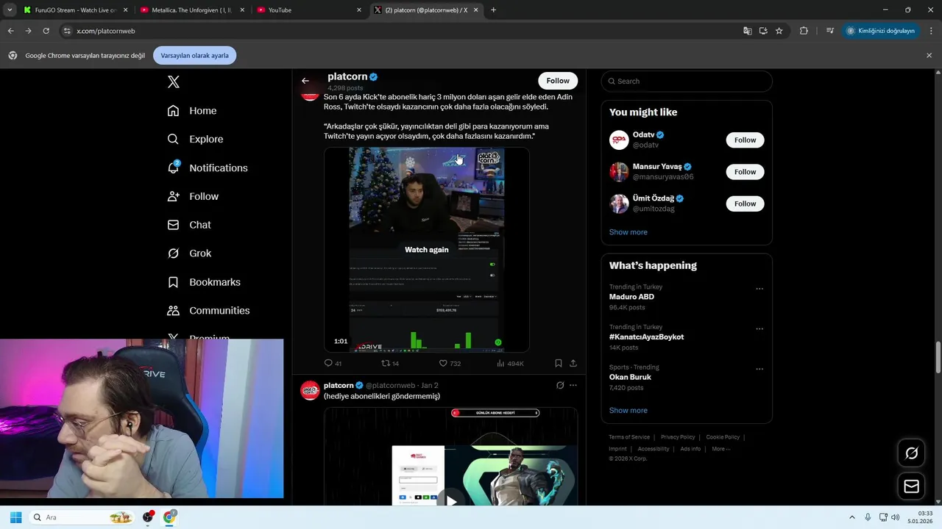Viewport: 942px width, 529px height.
Task: Show more suggested accounts
Action: tap(628, 232)
